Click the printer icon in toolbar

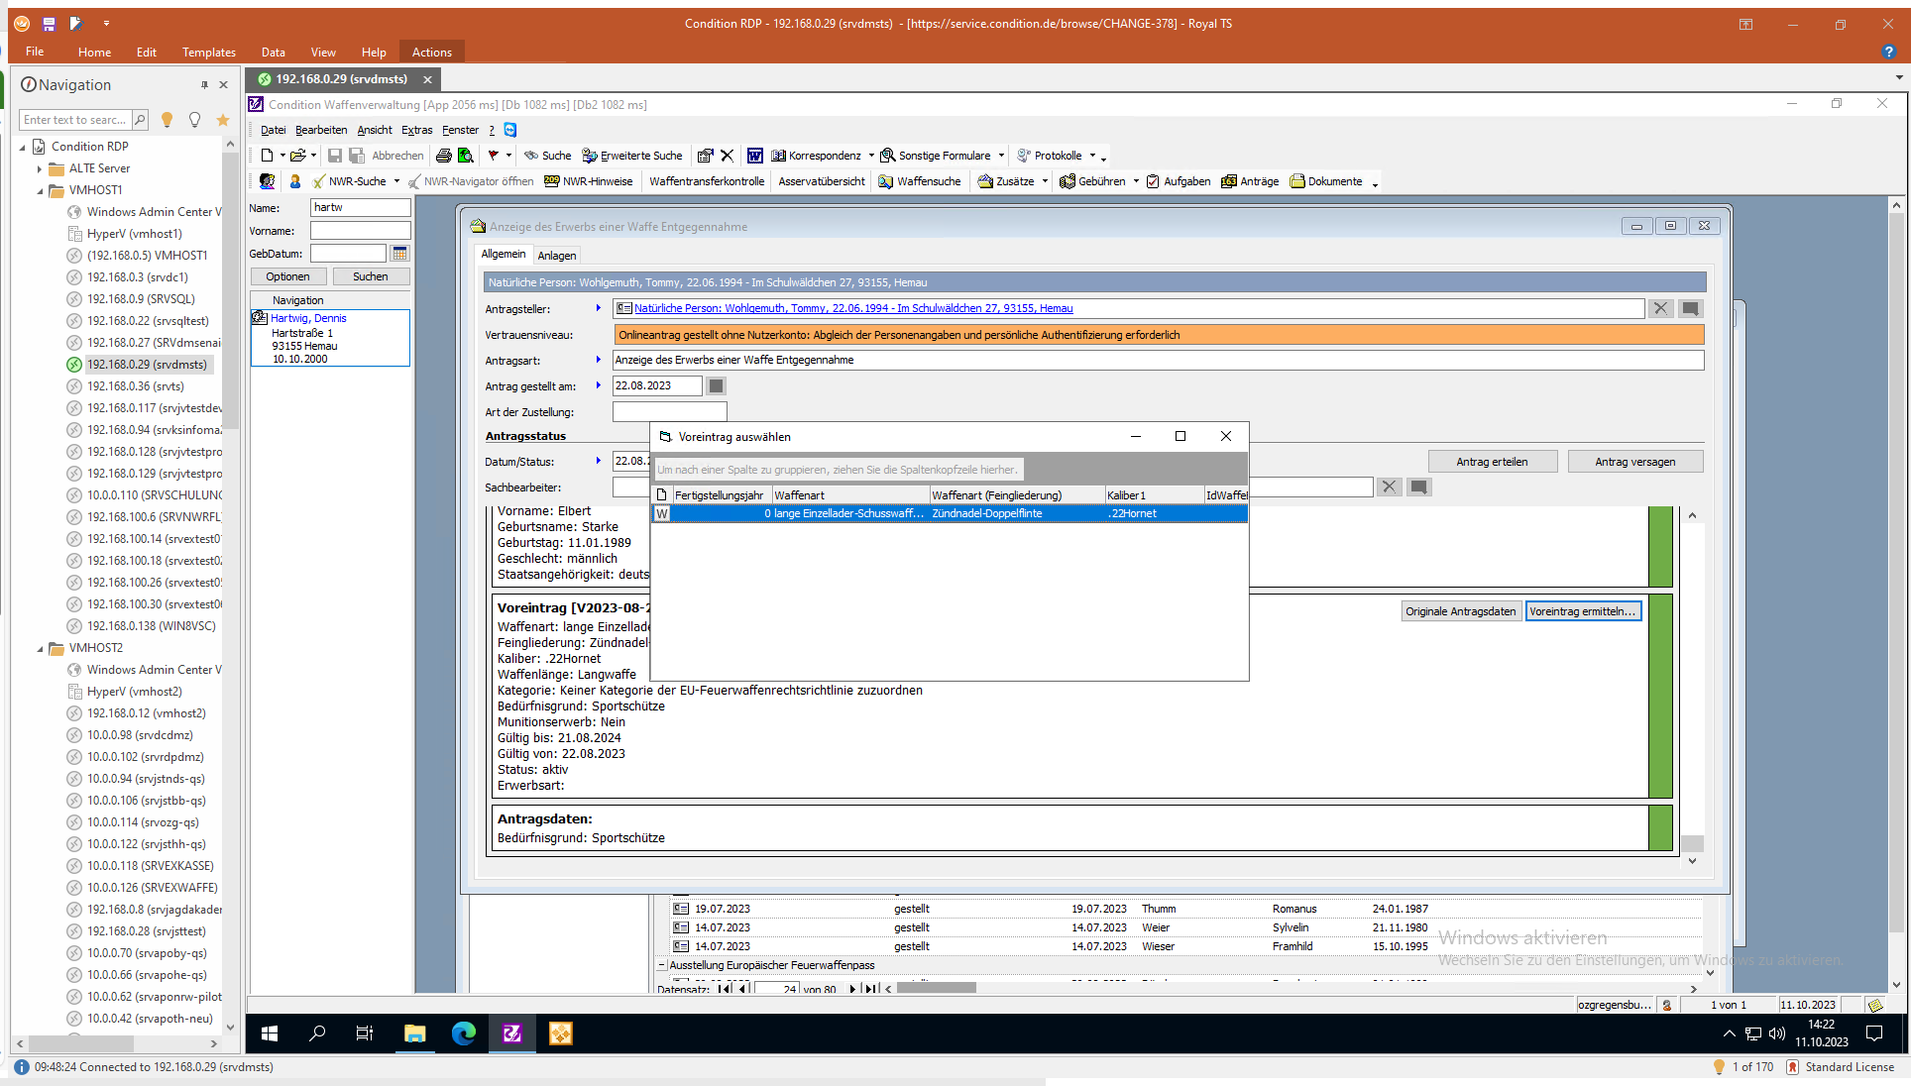click(x=443, y=156)
